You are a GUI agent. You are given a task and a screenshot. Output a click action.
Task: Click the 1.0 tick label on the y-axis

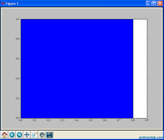[x=17, y=19]
